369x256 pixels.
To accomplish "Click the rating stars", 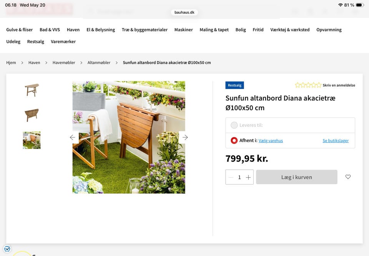I will (x=308, y=85).
